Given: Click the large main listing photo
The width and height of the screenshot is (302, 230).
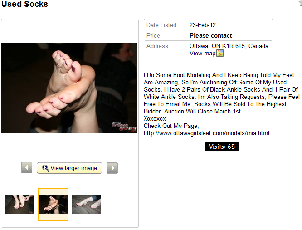Looking at the screenshot, I should point(69,88).
